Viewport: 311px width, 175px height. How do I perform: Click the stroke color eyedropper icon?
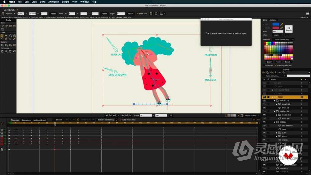(x=282, y=28)
